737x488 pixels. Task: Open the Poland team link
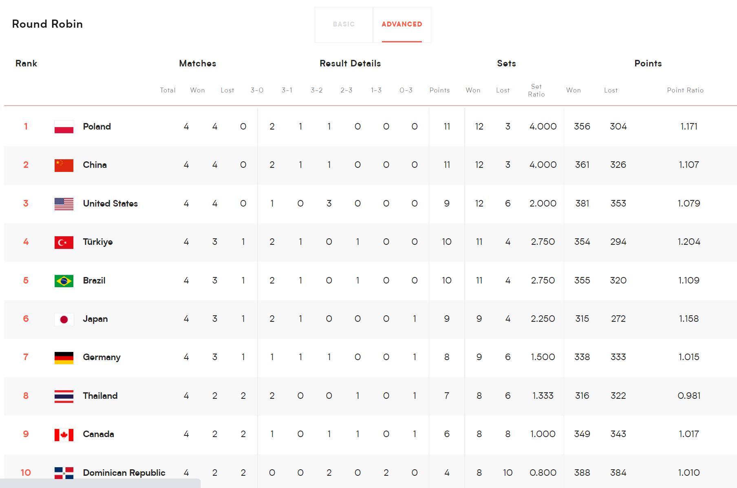97,127
